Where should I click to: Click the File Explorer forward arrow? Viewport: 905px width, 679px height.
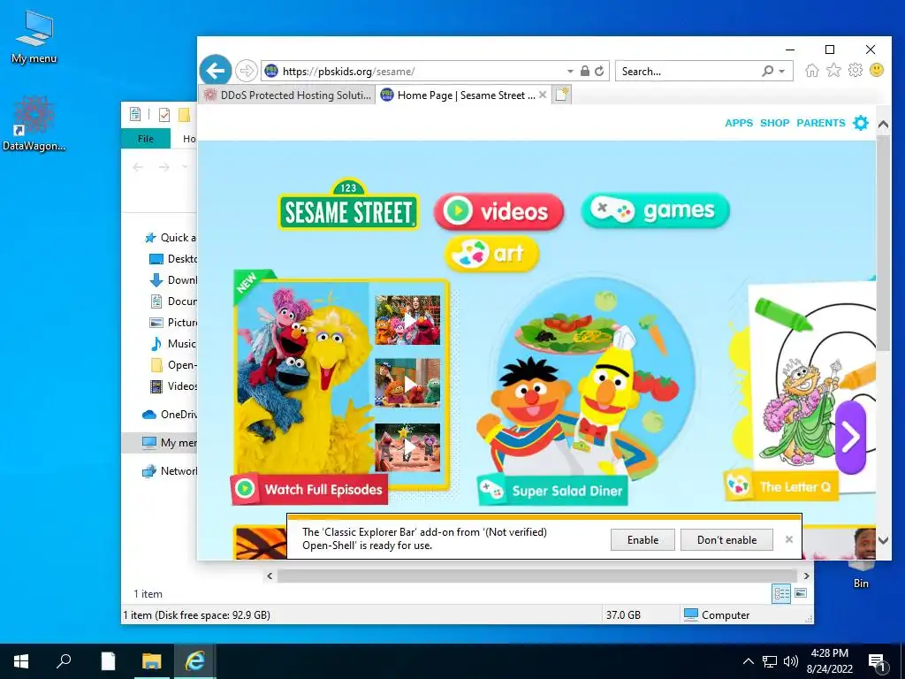pos(164,167)
